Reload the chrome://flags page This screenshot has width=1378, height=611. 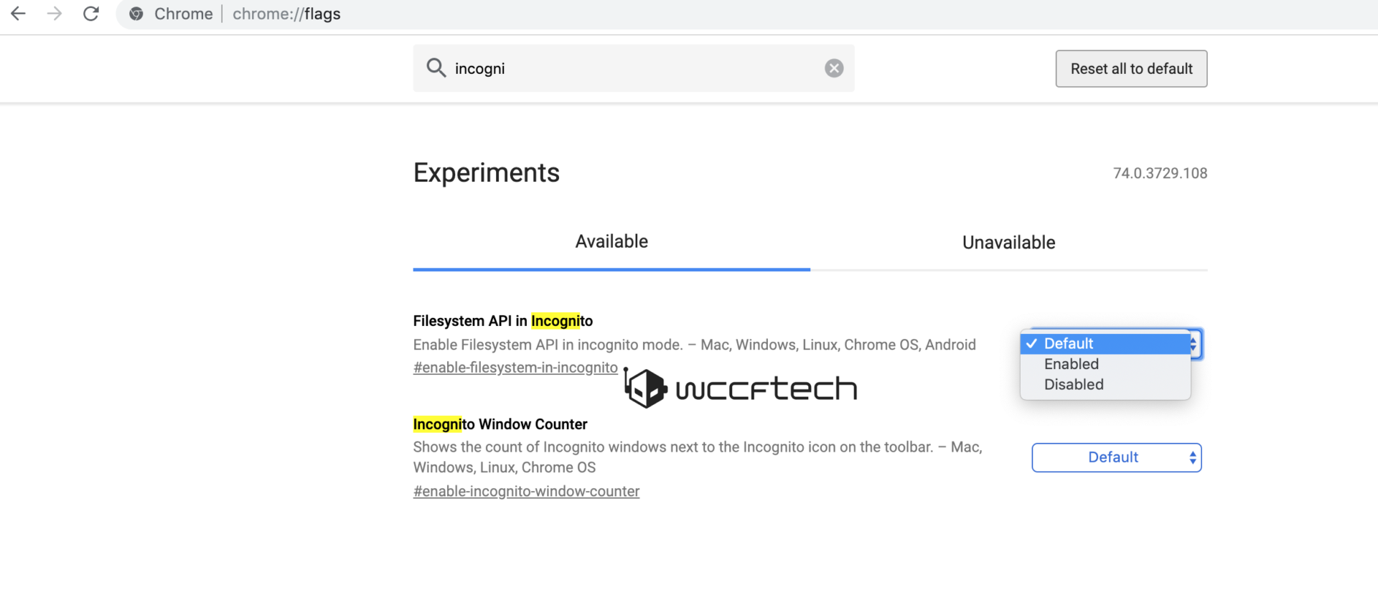pos(91,14)
